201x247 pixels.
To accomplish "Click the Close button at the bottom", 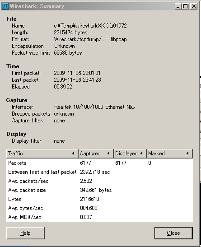I will pyautogui.click(x=173, y=233).
